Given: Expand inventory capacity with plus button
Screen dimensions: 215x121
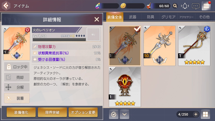Looking at the screenshot, I should pos(196,114).
